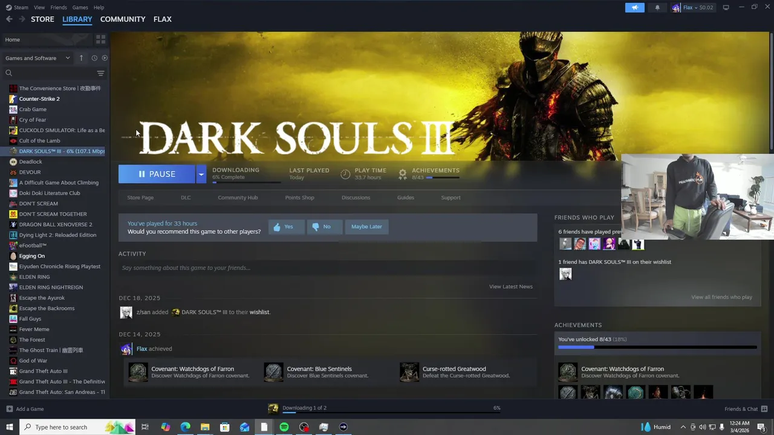
Task: Open Windows Start menu
Action: click(x=9, y=427)
